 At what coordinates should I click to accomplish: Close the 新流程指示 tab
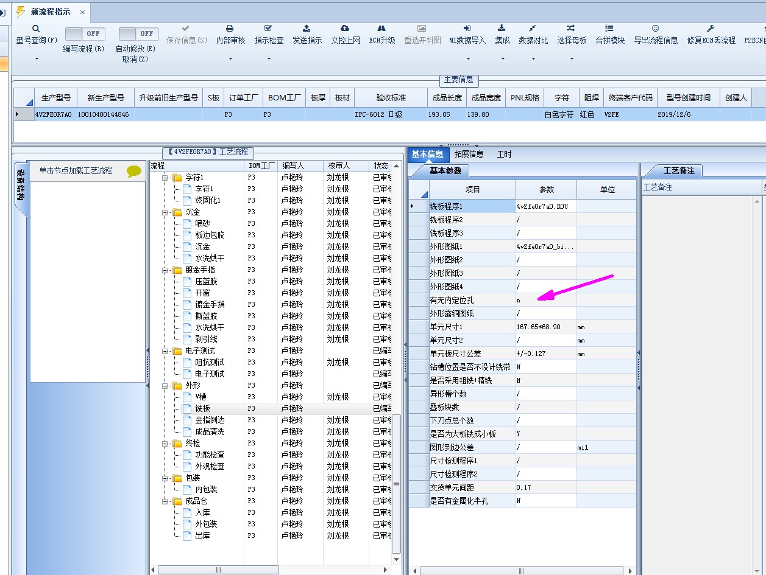click(x=82, y=12)
